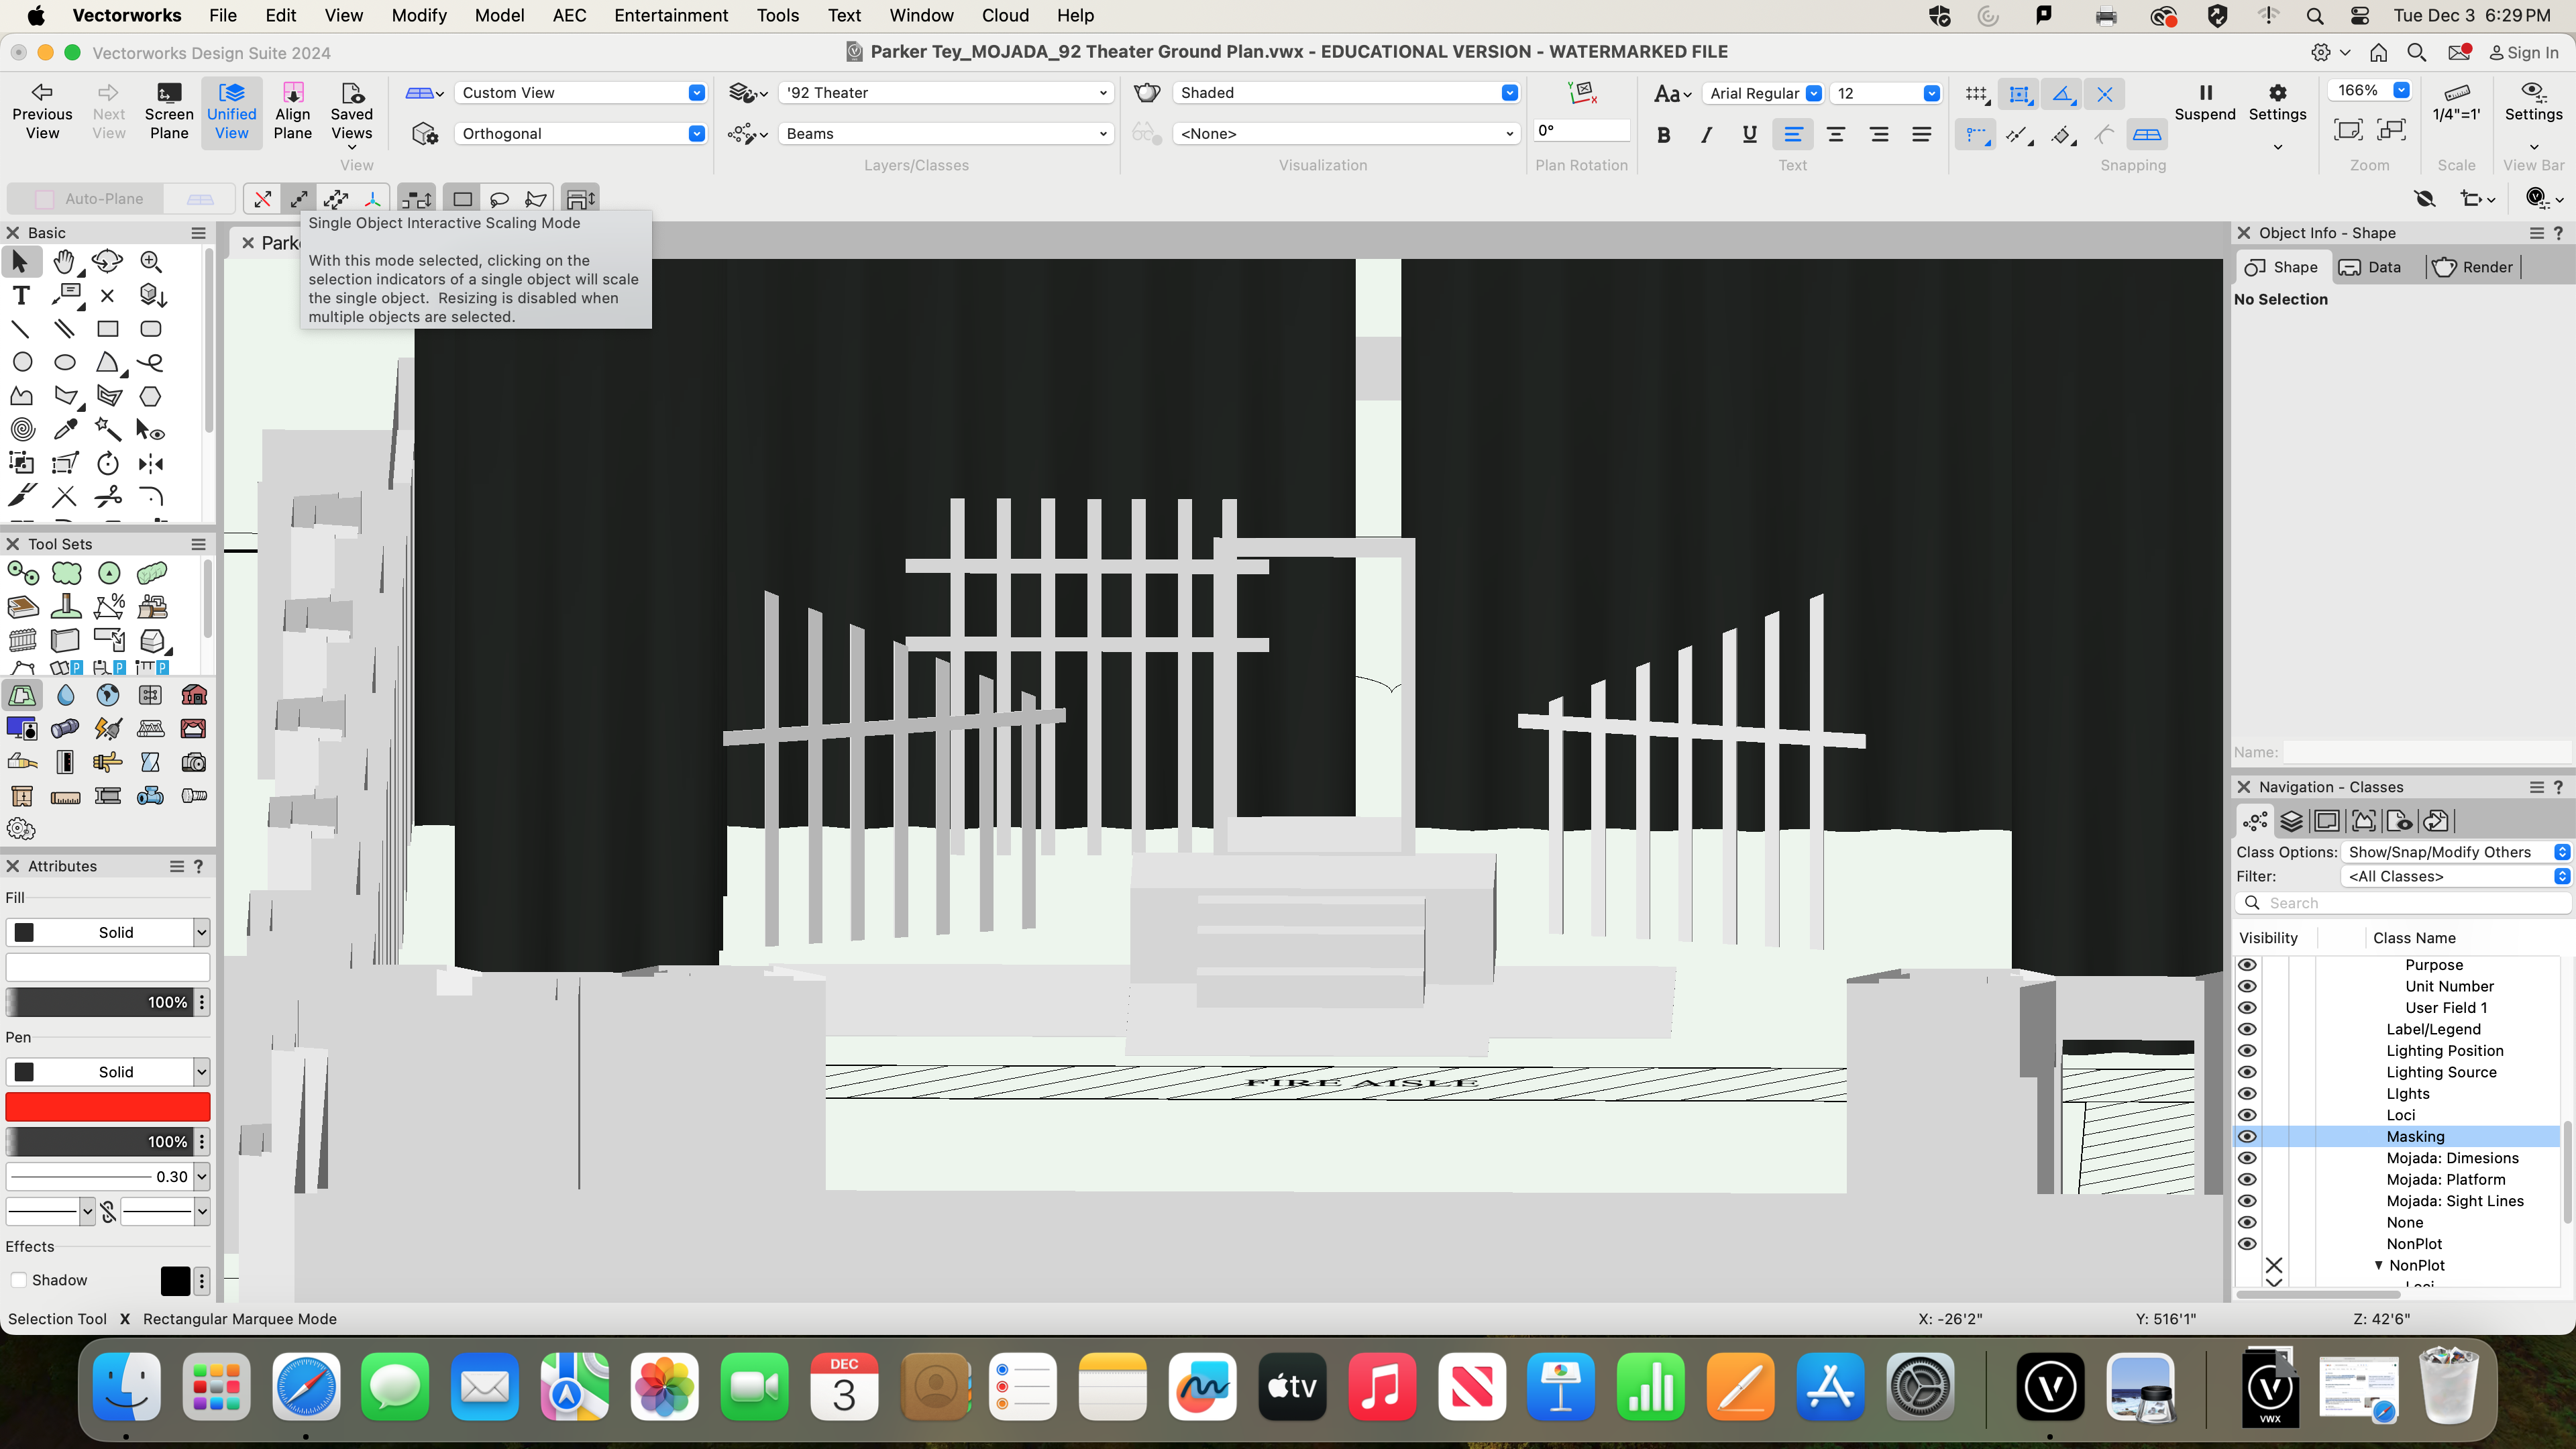Screen dimensions: 2576x1449
Task: Click the Object Info Name field
Action: pyautogui.click(x=2427, y=752)
